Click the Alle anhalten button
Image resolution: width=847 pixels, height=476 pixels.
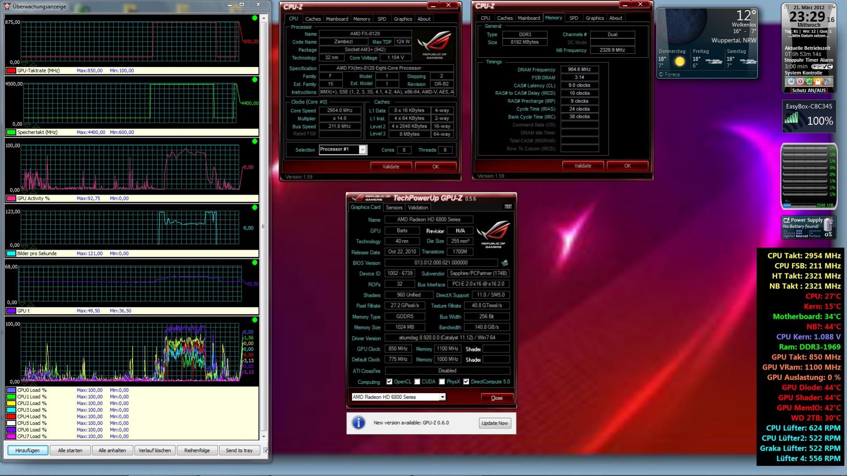pos(112,450)
